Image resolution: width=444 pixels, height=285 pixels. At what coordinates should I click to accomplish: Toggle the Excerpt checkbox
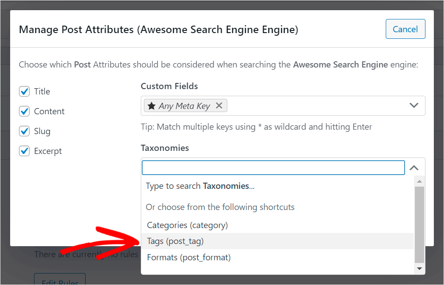(x=24, y=151)
